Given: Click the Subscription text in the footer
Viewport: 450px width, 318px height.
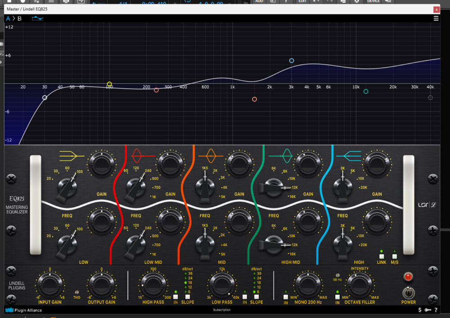Looking at the screenshot, I should pos(222,310).
